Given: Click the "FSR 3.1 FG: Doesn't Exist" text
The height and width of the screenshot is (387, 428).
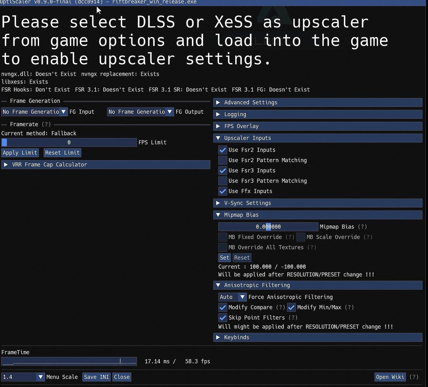Looking at the screenshot, I should coord(271,90).
